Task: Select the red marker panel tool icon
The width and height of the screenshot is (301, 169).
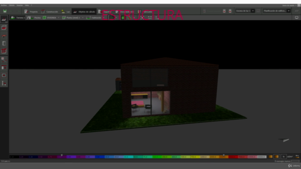Action: [4, 68]
